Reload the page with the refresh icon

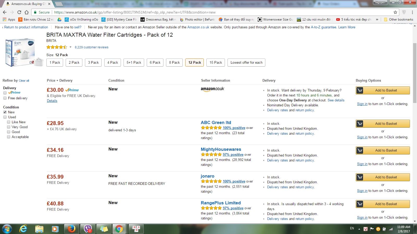click(19, 12)
